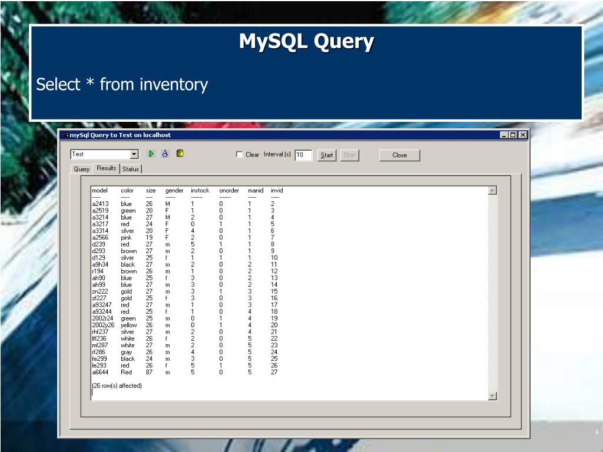Viewport: 603px width, 452px height.
Task: Click the model value "zf227"
Action: pos(99,298)
